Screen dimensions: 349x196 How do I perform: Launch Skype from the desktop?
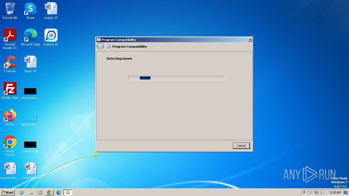30,11
